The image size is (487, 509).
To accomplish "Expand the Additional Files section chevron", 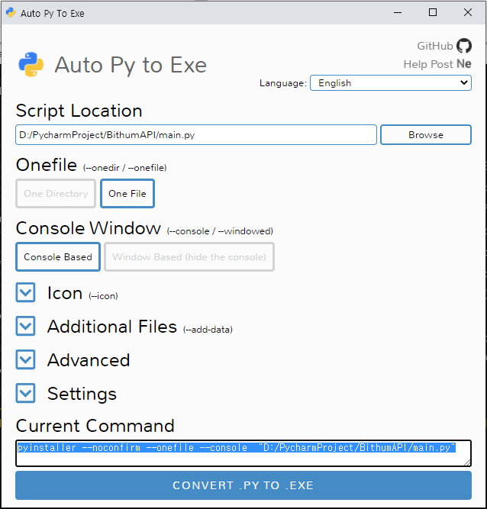I will coord(25,326).
